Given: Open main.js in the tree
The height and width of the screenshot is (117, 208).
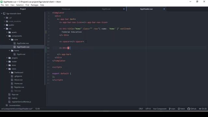Looking at the screenshot, I should click(x=14, y=98).
